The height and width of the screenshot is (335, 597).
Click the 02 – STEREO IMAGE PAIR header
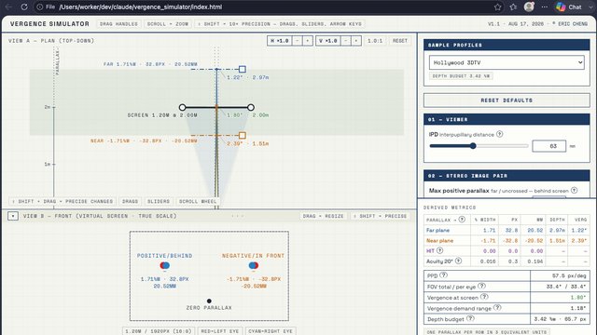507,176
